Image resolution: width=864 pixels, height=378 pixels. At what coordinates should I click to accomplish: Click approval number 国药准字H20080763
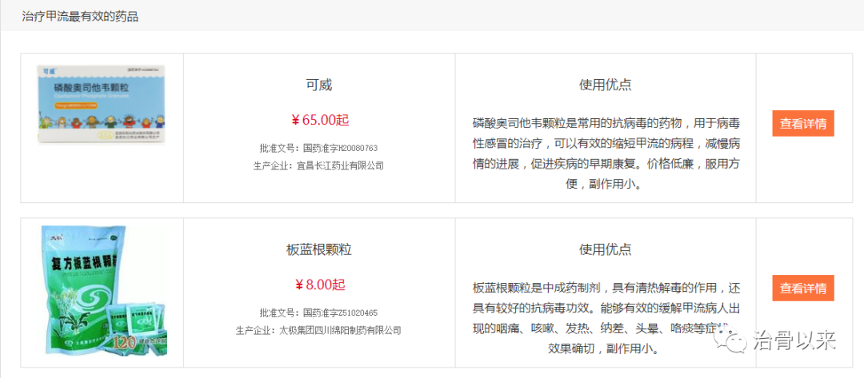(341, 149)
